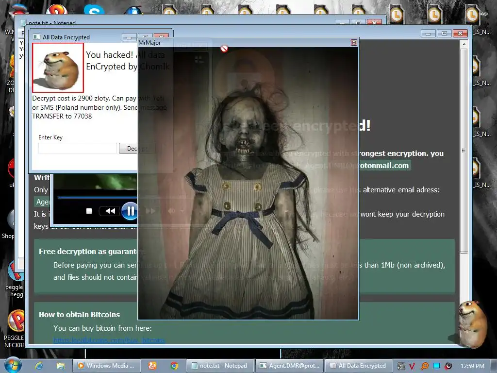The height and width of the screenshot is (373, 497).
Task: Open the Windows Start menu orb
Action: click(x=13, y=365)
